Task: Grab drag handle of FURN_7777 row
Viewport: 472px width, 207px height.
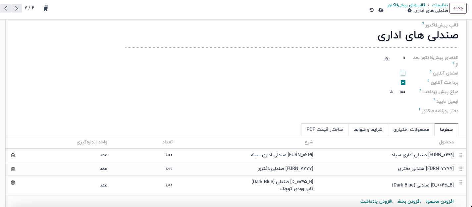Action: tap(461, 169)
